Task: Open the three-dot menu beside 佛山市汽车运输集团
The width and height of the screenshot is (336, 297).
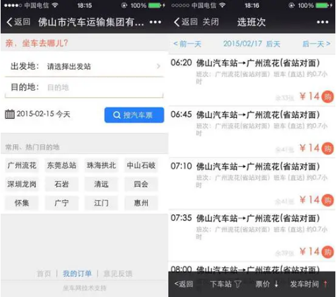Action: (x=155, y=22)
